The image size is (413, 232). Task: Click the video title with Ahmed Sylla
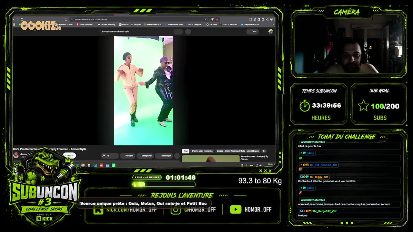click(x=50, y=149)
